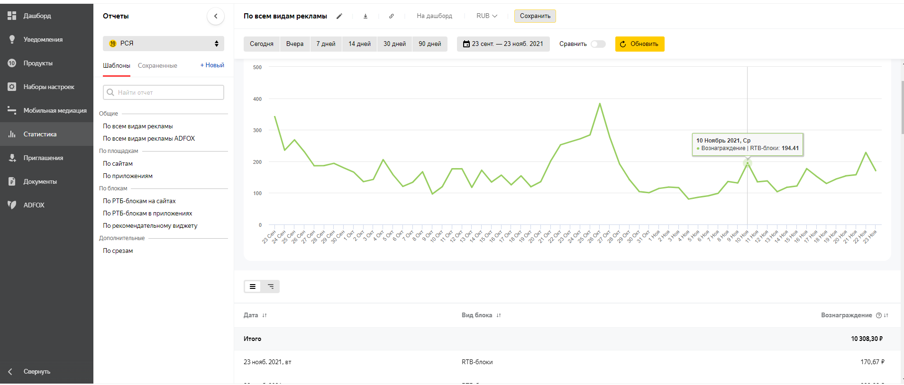
Task: Click the Наборы настроек gear icon
Action: tap(12, 87)
